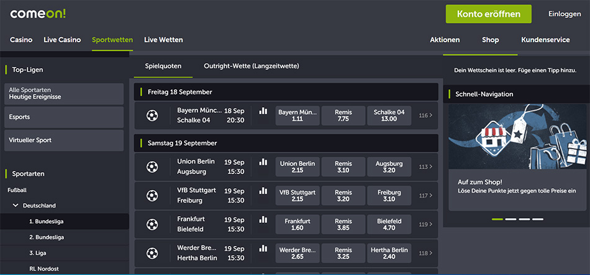Bet on Hertha Berlin at 2.40
Viewport: 590px width, 275px height.
389,253
